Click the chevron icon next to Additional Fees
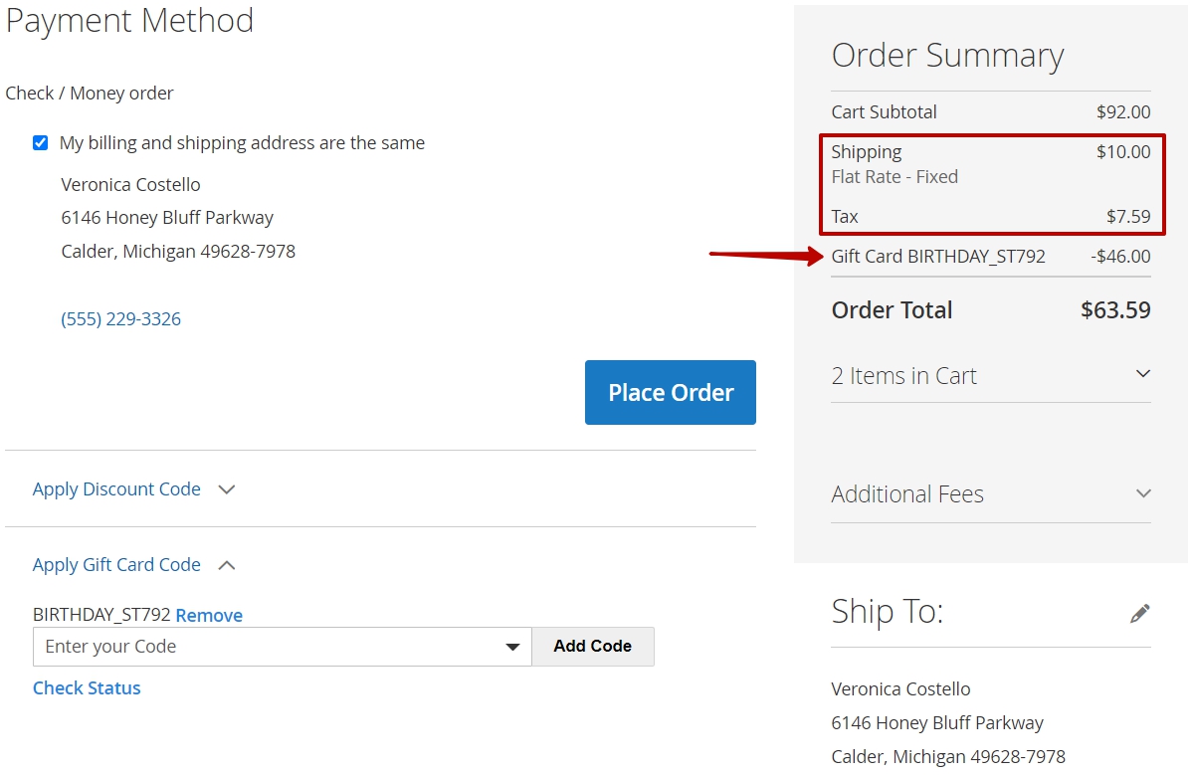1193x775 pixels. click(x=1143, y=492)
